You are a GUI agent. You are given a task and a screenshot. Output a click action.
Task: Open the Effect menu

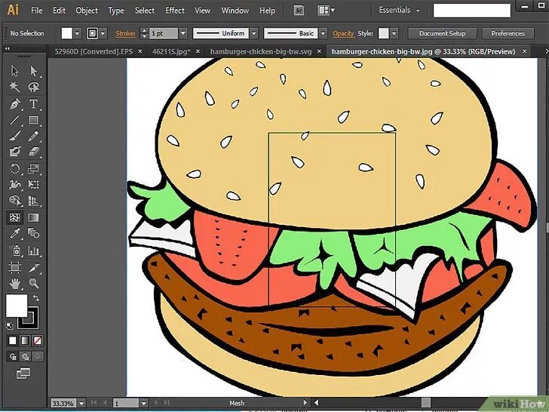175,11
